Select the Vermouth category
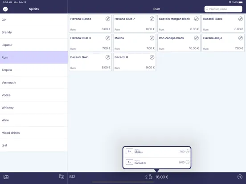The height and width of the screenshot is (184, 246). tap(34, 83)
